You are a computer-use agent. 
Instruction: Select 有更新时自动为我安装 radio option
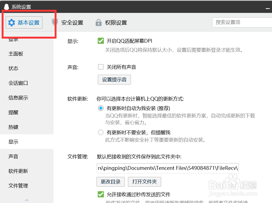pyautogui.click(x=101, y=108)
